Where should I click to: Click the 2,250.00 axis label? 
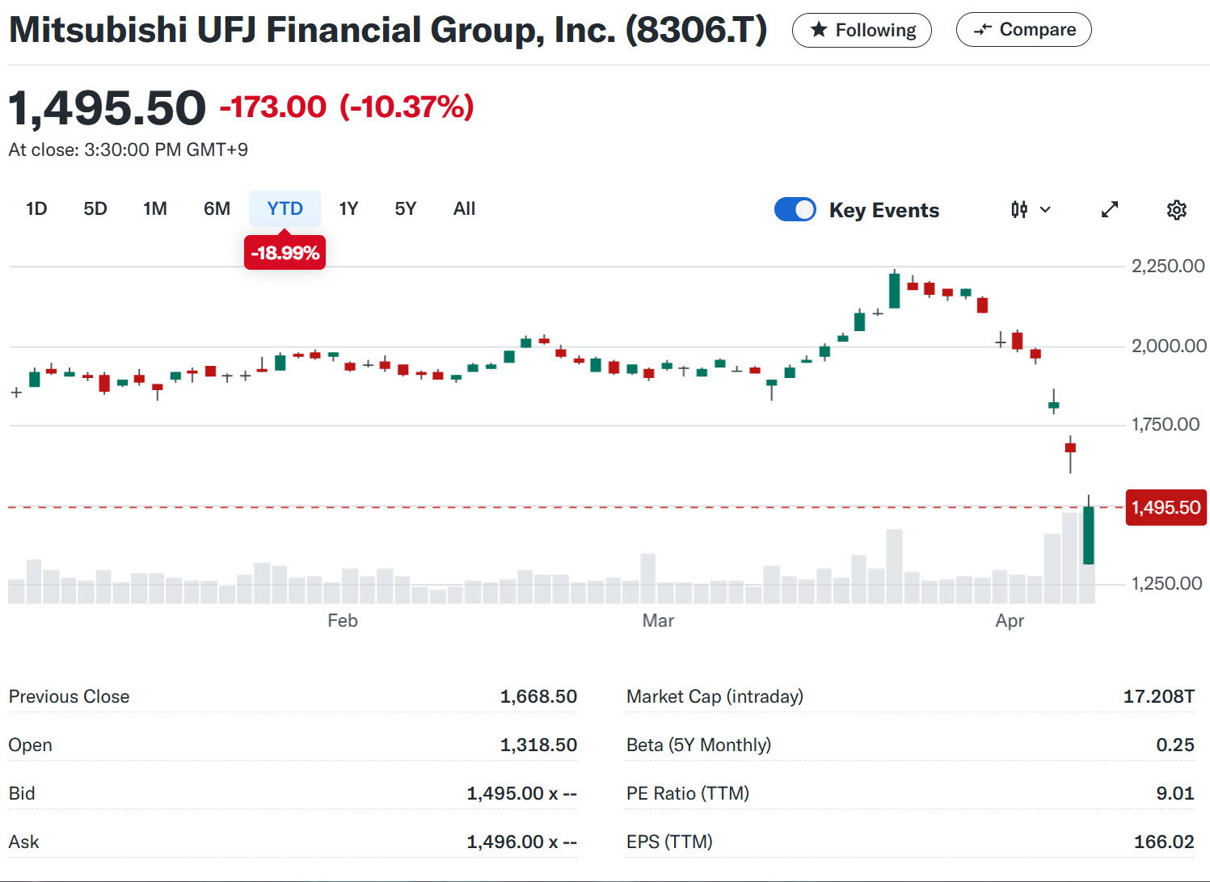pyautogui.click(x=1168, y=266)
